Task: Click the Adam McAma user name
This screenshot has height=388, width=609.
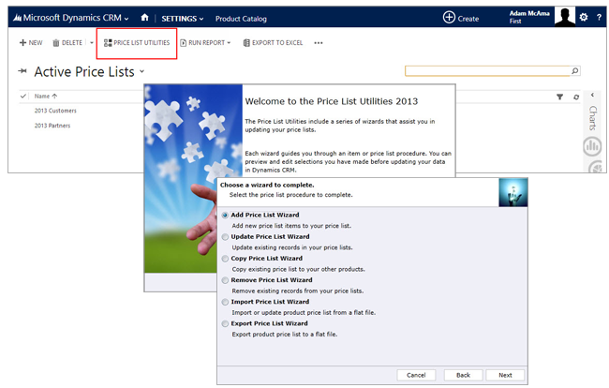Action: pos(529,13)
